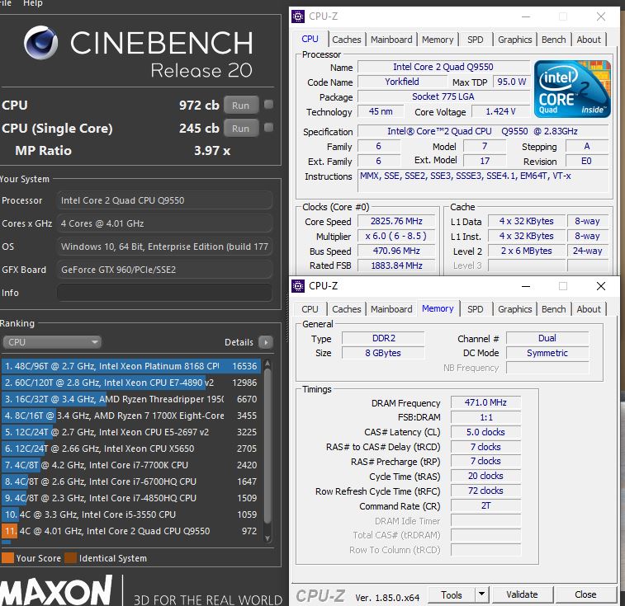Minimize the lower CPU-Z window

(526, 286)
